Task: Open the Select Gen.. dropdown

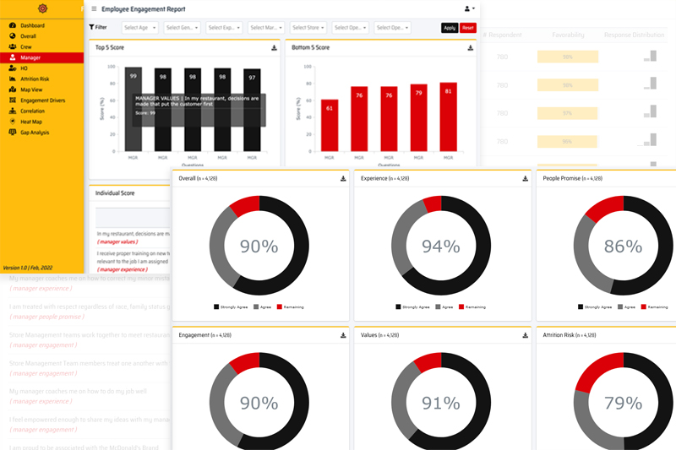Action: 182,28
